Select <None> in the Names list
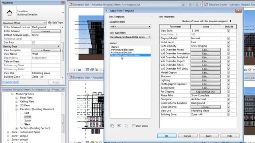Viewport: 255px width, 143px height. pyautogui.click(x=115, y=47)
